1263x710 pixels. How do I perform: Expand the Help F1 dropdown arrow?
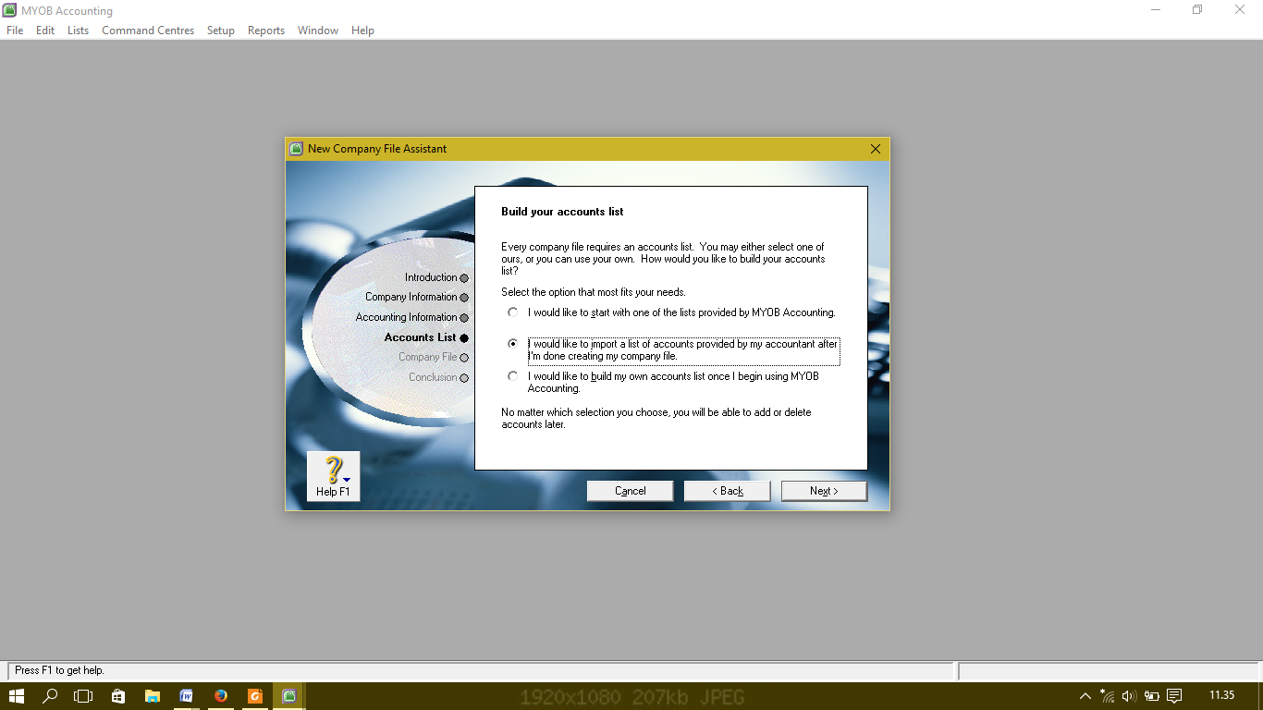pos(347,480)
